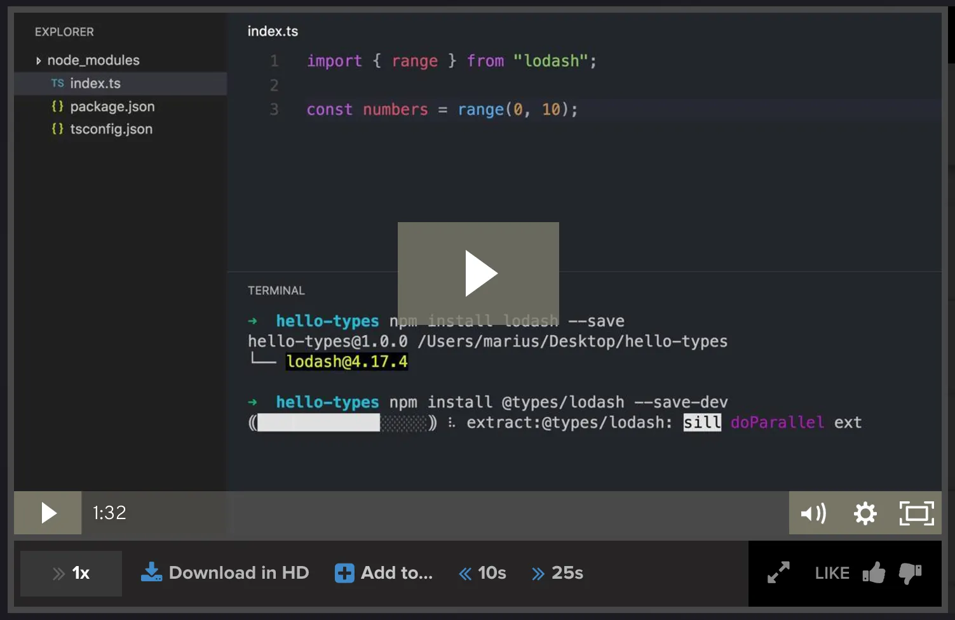Collapse the EXPLORER panel header

(x=64, y=31)
